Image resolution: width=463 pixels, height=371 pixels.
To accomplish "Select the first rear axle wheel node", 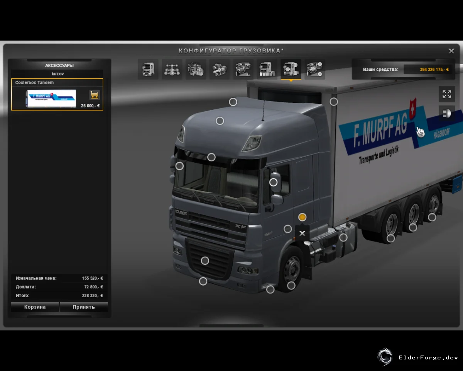I will click(391, 238).
